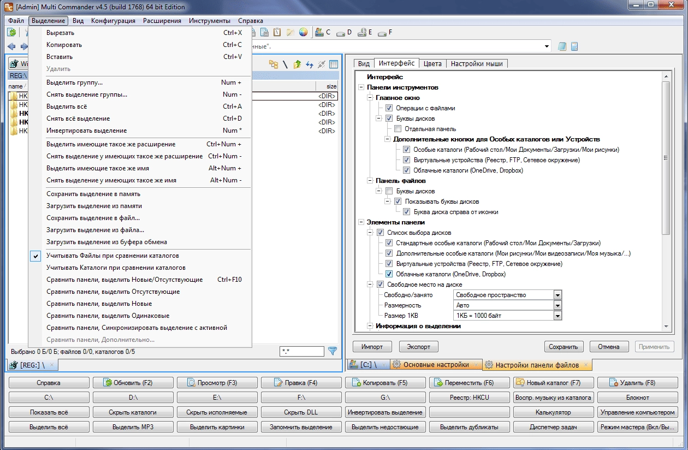This screenshot has height=450, width=688.
Task: Open the Файл menu
Action: [16, 21]
